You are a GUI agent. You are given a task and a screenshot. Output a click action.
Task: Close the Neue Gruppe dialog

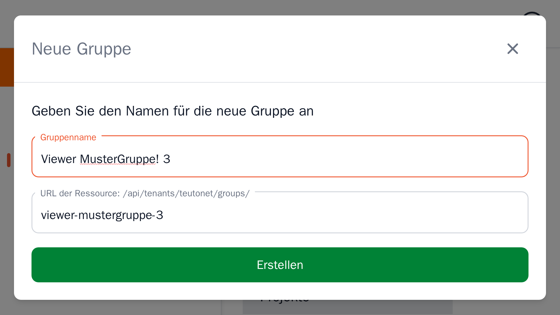coord(512,49)
